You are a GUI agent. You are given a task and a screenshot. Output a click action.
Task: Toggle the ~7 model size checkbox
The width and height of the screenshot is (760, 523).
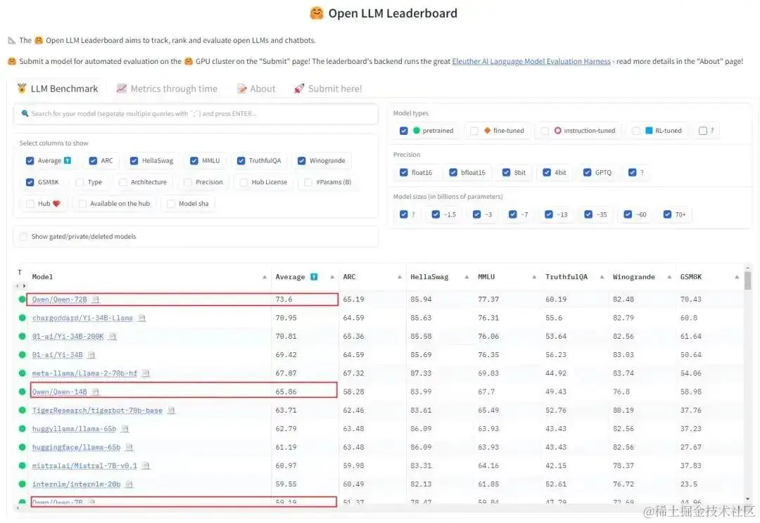click(513, 214)
